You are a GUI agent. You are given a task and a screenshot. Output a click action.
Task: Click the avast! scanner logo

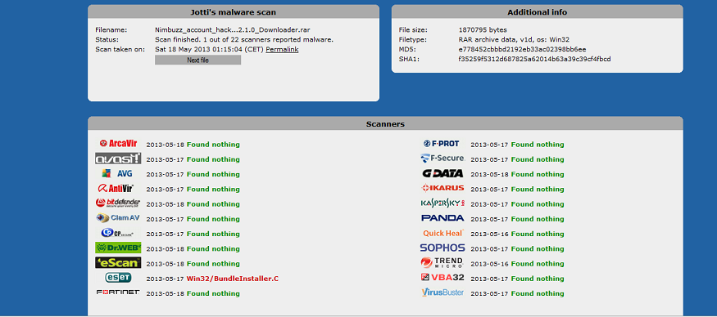tap(118, 158)
